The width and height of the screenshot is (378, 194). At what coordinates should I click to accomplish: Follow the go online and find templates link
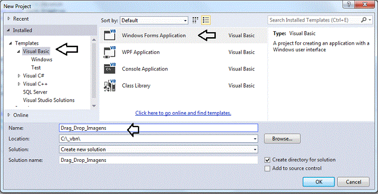click(x=183, y=113)
